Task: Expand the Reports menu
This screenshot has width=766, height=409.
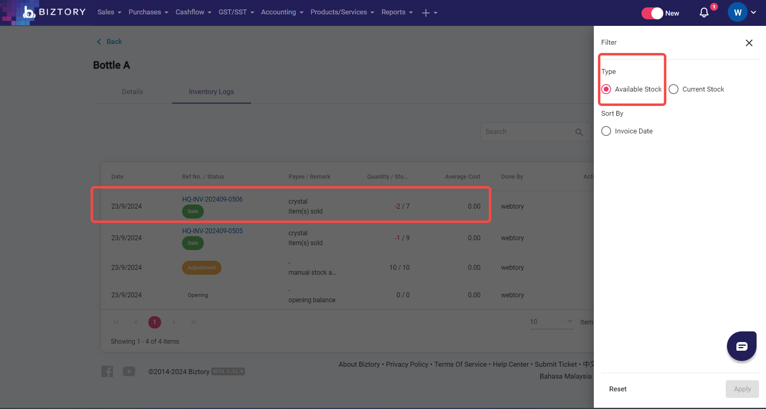Action: [x=397, y=12]
